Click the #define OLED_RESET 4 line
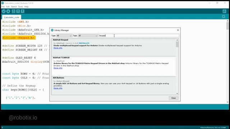 (19, 58)
